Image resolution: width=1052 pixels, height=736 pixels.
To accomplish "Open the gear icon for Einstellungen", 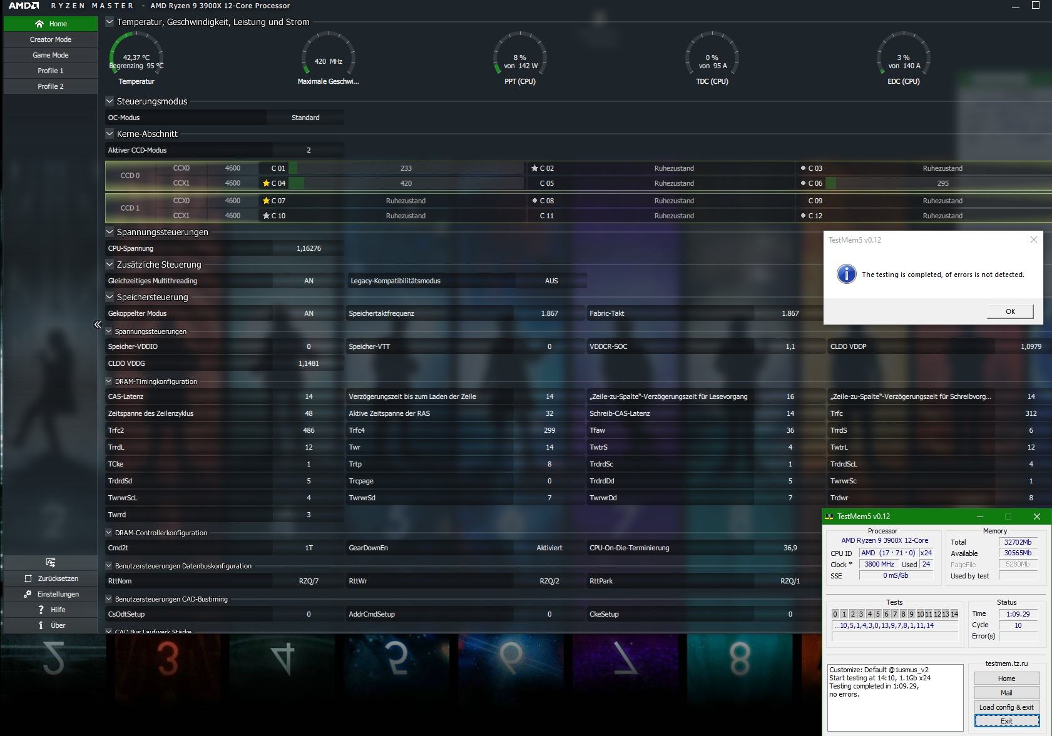I will coord(28,594).
